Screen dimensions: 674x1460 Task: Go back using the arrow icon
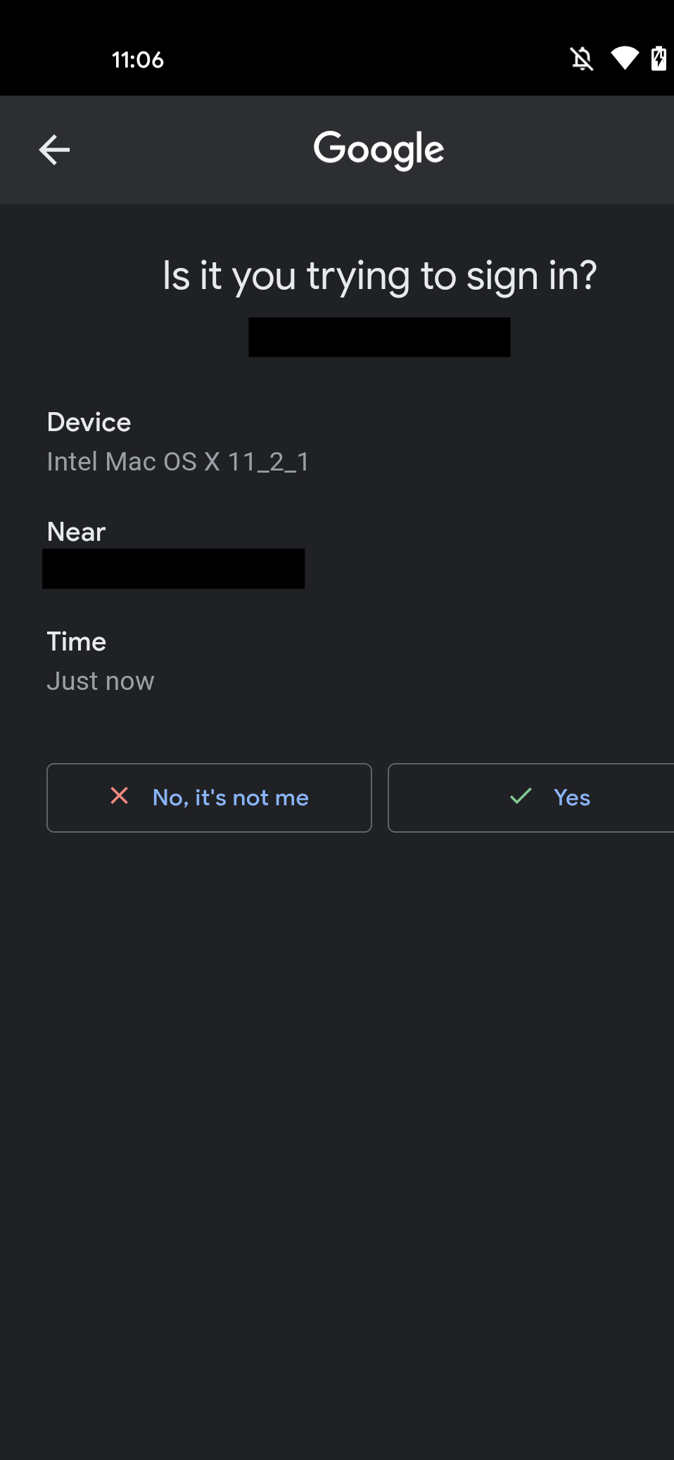pos(54,150)
